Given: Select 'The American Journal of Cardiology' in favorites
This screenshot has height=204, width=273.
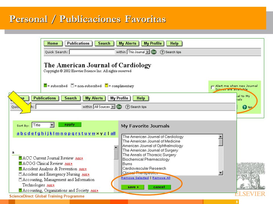Looking at the screenshot, I should [153, 137].
